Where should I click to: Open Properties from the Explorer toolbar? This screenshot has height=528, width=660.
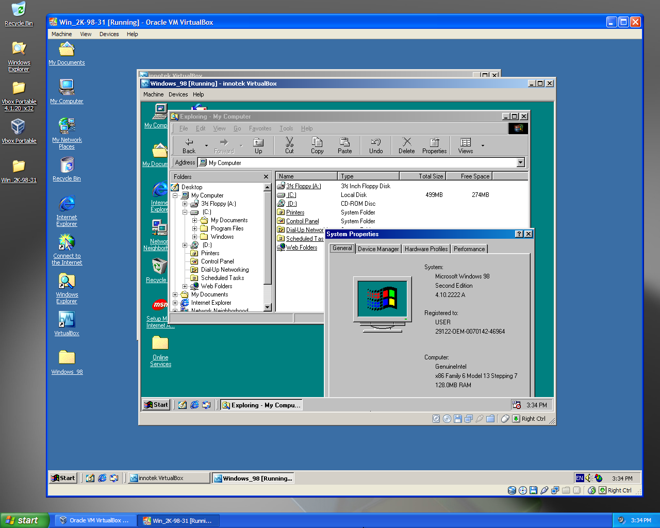tap(434, 145)
